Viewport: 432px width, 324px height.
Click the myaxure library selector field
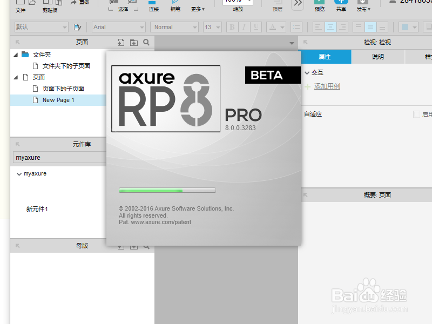click(59, 158)
